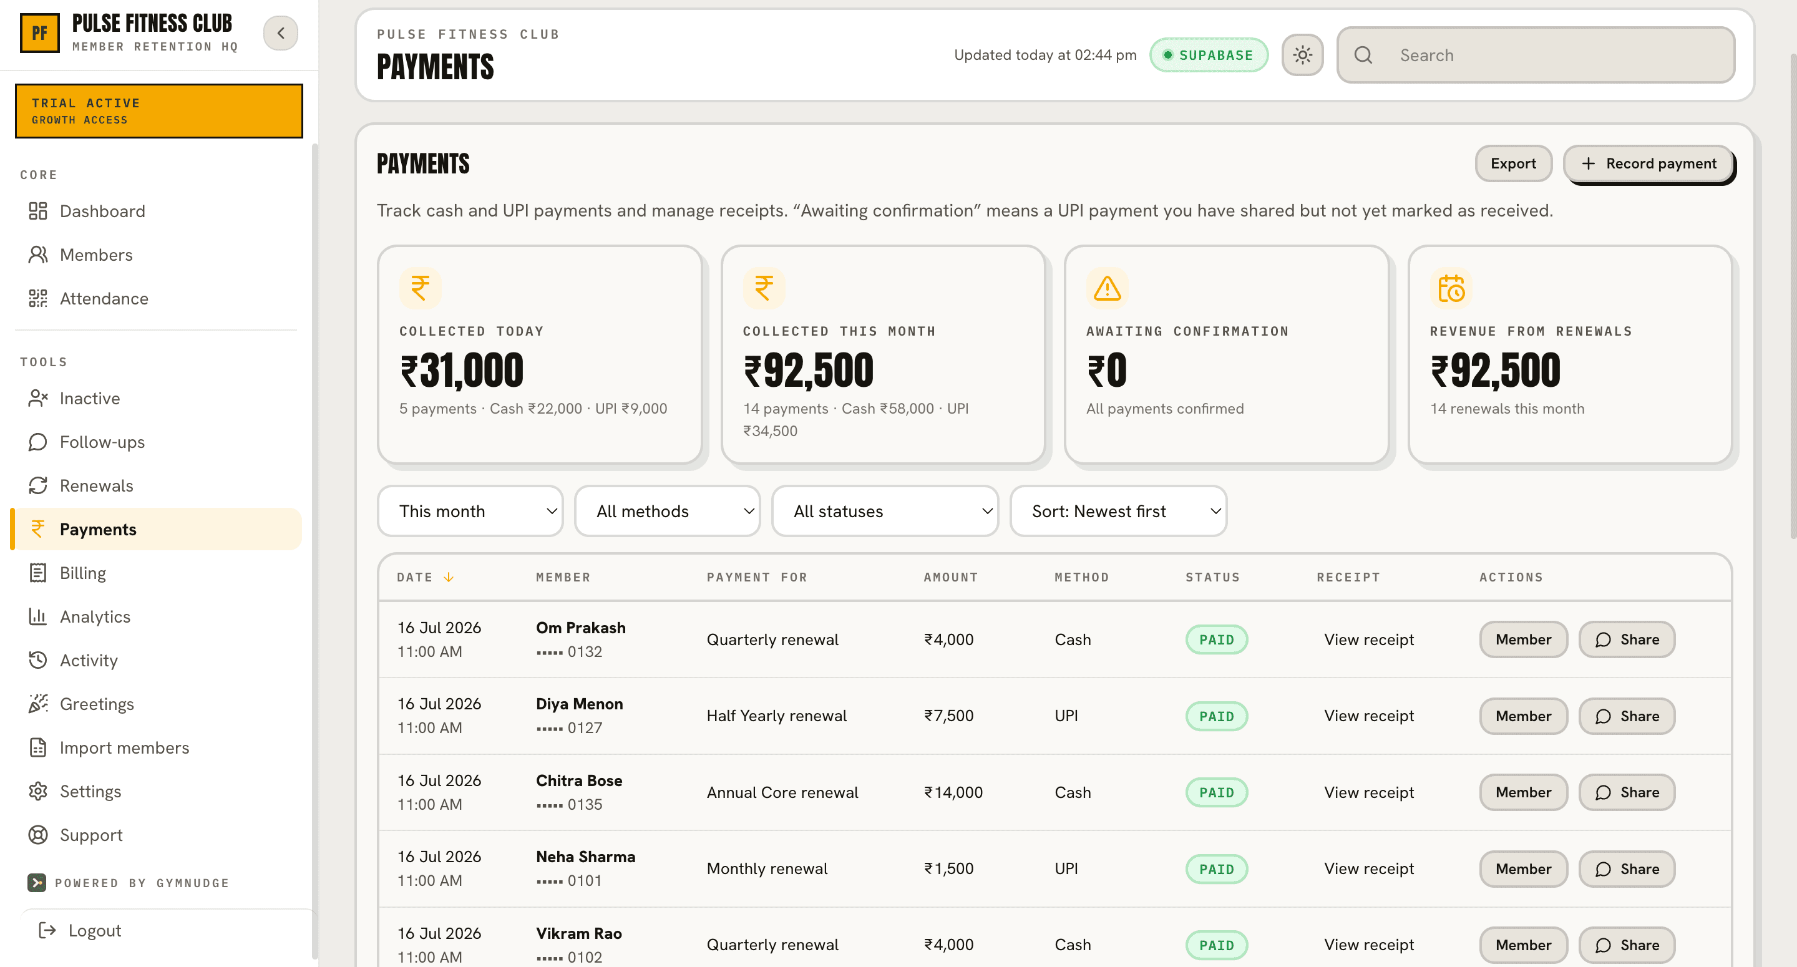
Task: Open the All statuses filter dropdown
Action: (885, 512)
